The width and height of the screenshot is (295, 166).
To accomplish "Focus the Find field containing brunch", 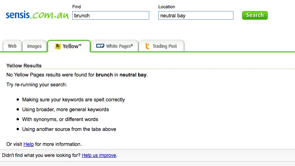I will (111, 16).
